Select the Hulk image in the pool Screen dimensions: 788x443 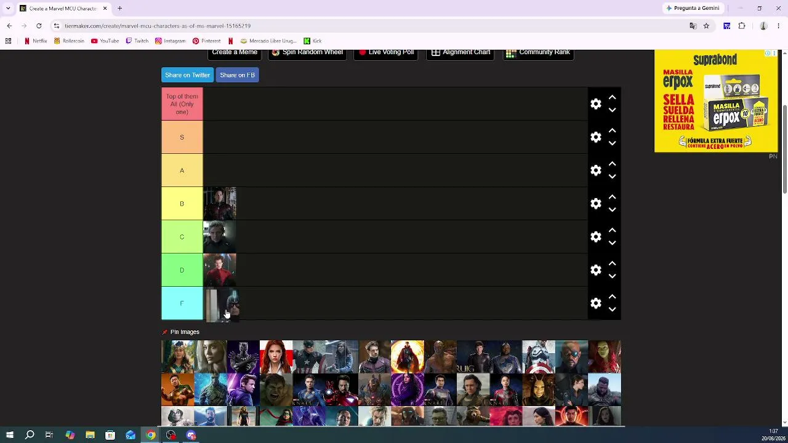(x=276, y=390)
